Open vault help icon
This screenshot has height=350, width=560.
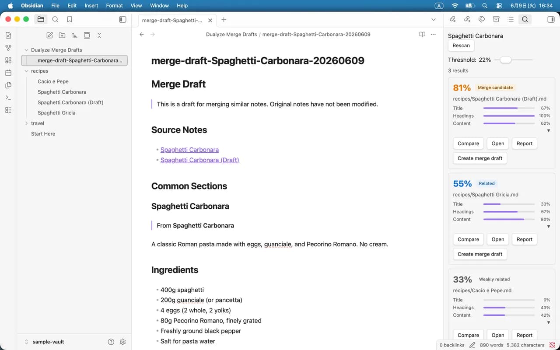pyautogui.click(x=111, y=342)
